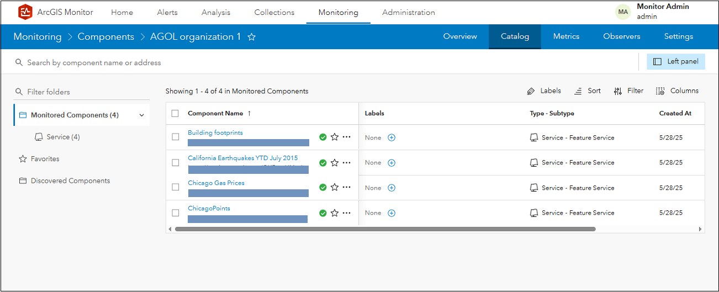Collapse the Monitored Components folder chevron
Screen dimensions: 719x292
coord(142,115)
